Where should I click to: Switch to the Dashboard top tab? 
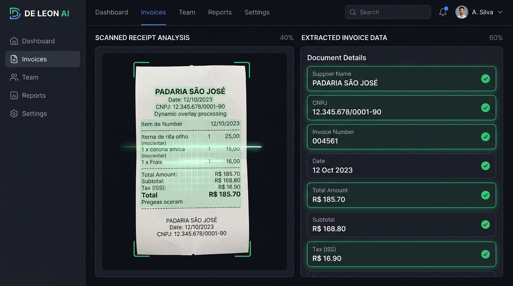point(111,12)
